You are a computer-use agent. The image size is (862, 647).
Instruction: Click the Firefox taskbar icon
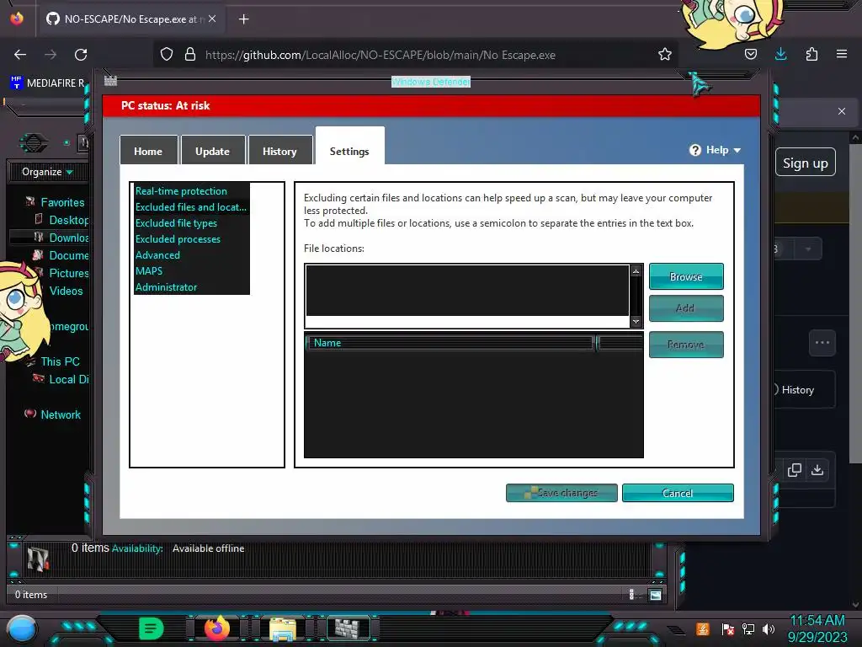217,628
